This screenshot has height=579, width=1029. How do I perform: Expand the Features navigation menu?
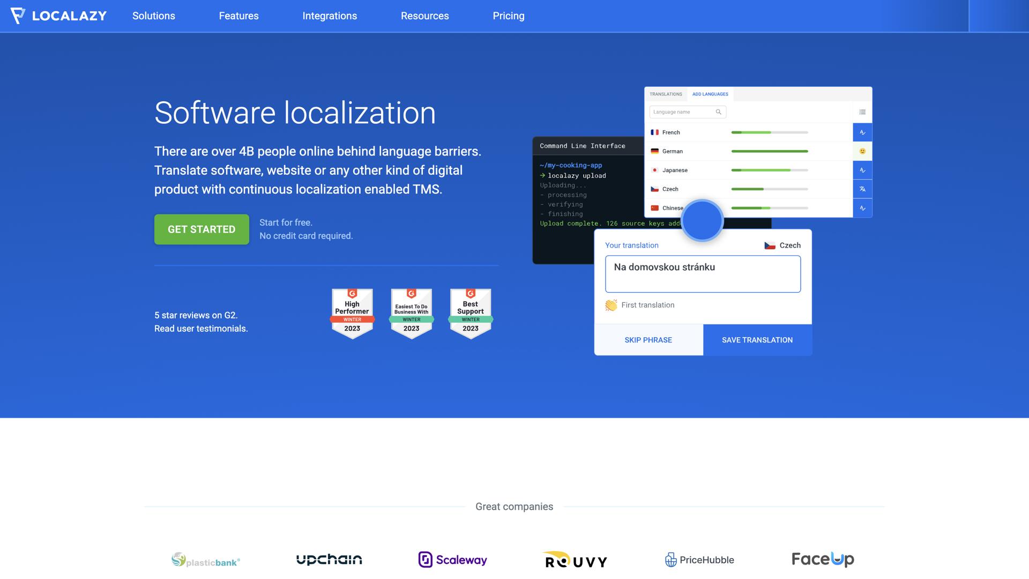point(238,16)
